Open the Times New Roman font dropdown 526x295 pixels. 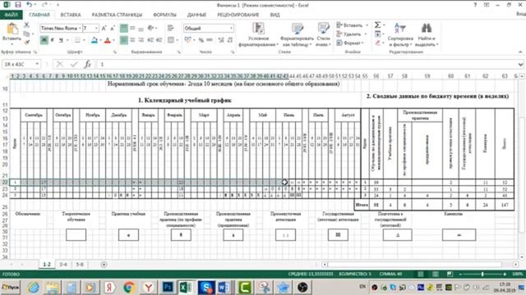(80, 29)
